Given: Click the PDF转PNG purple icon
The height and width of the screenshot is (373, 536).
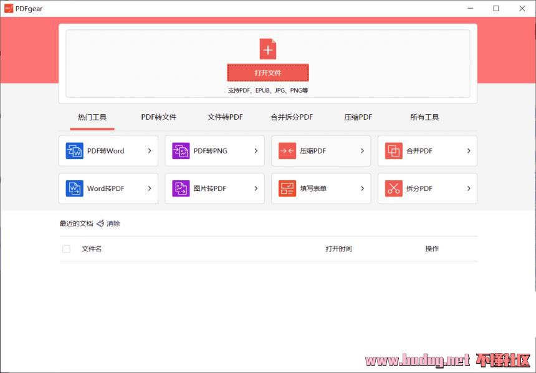Looking at the screenshot, I should (181, 151).
